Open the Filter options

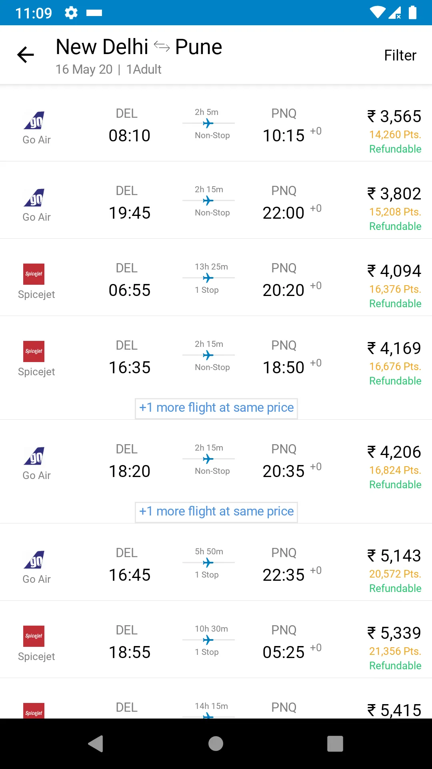point(400,55)
